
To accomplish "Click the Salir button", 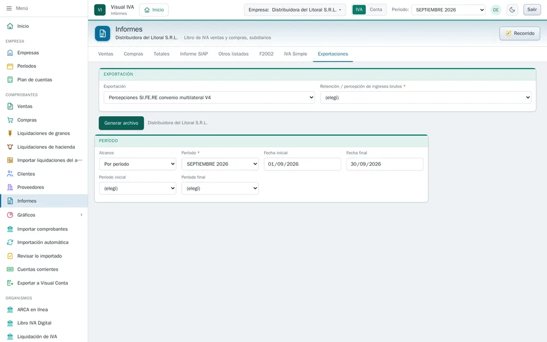I will coord(532,10).
